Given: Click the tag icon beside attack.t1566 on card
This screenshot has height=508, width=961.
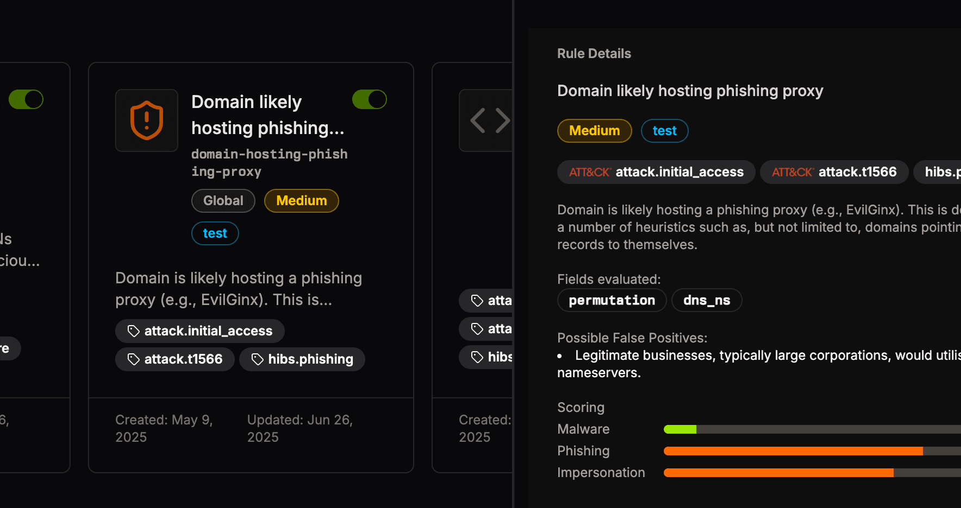Looking at the screenshot, I should tap(133, 359).
